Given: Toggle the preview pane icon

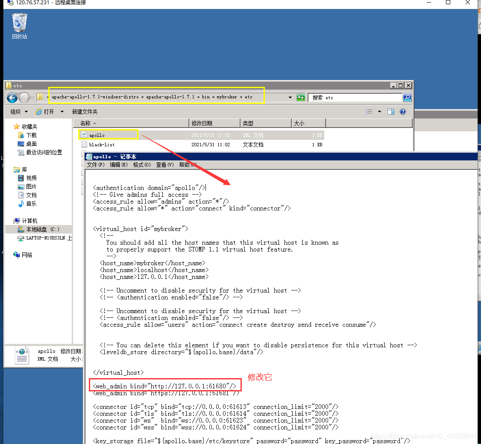Looking at the screenshot, I should [x=391, y=112].
